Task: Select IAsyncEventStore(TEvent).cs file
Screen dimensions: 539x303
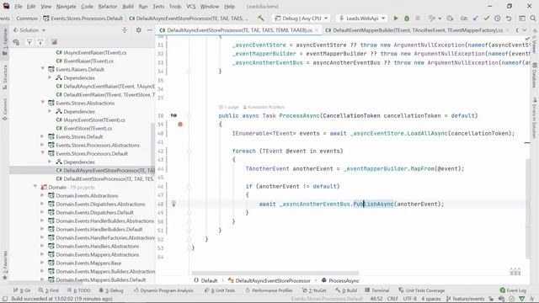Action: tap(91, 120)
